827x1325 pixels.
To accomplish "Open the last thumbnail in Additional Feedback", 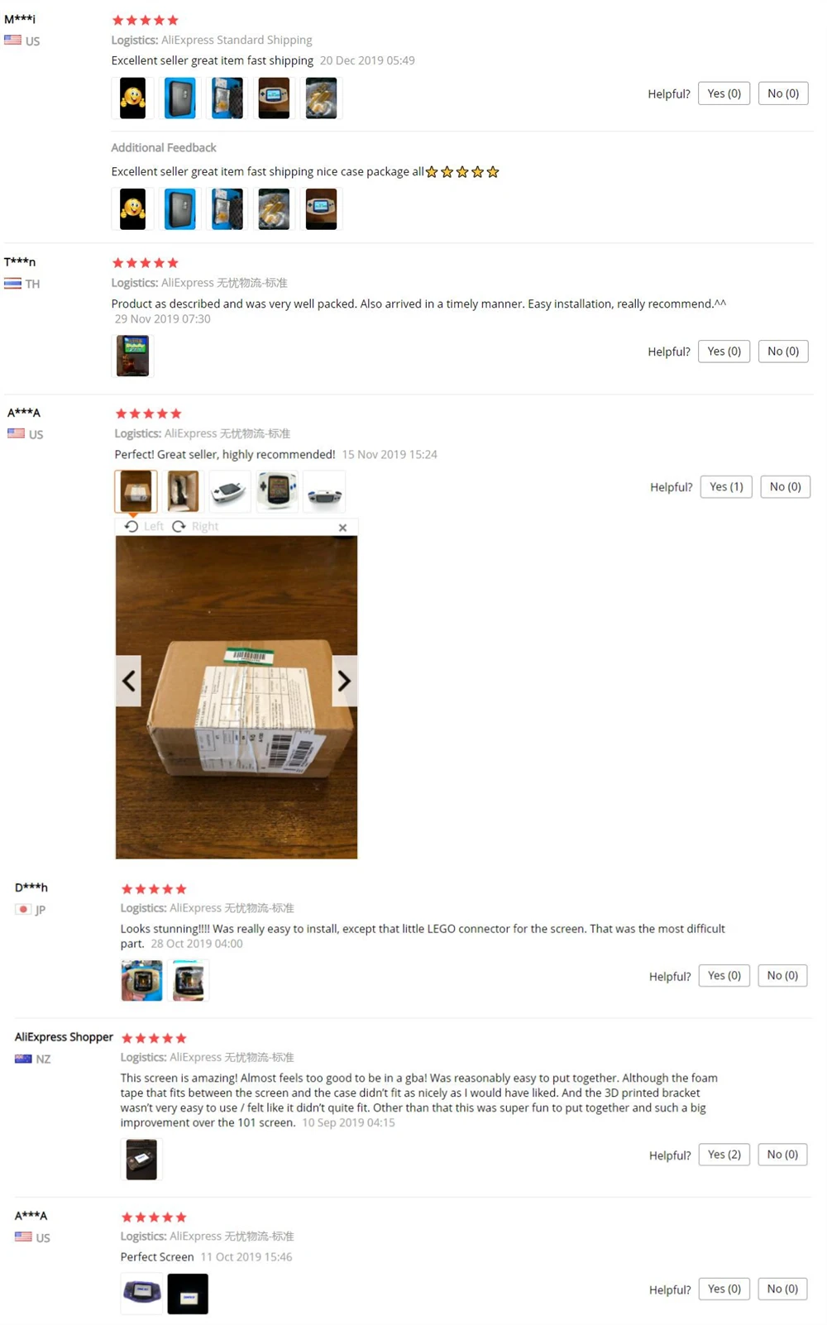I will click(321, 209).
